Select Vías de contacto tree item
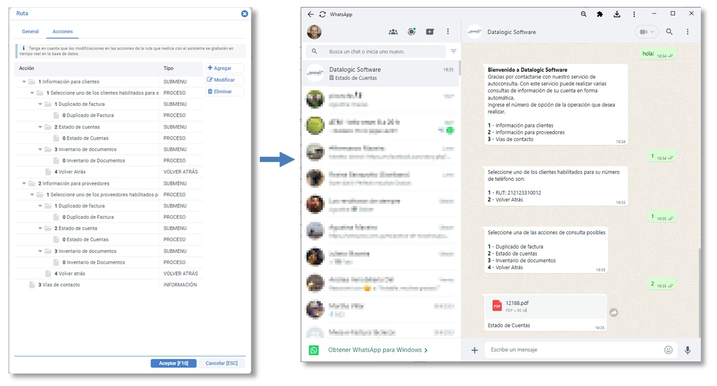 59,285
